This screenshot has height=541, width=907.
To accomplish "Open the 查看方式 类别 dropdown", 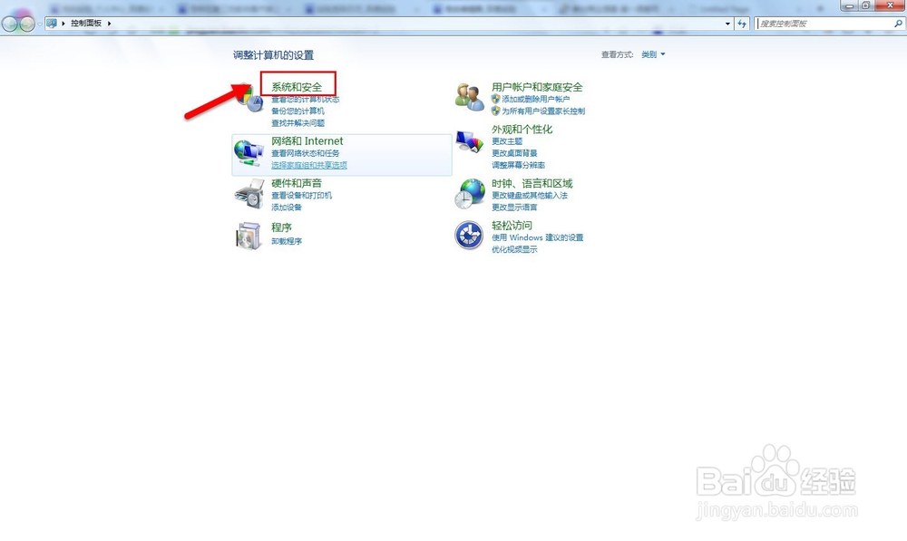I will point(652,53).
